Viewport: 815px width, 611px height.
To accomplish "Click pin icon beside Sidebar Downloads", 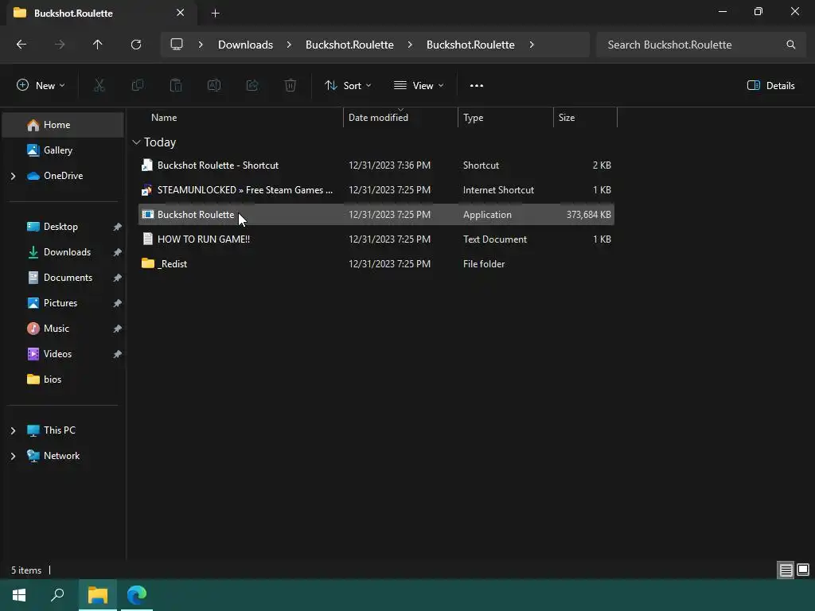I will (118, 252).
